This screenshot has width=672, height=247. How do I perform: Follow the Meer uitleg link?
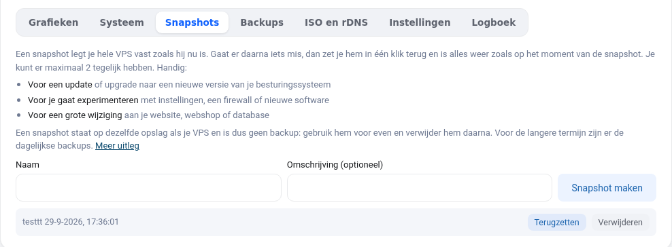pyautogui.click(x=117, y=146)
